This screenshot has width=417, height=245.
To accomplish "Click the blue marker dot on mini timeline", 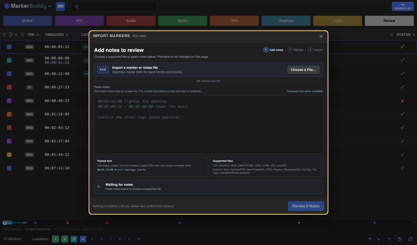I will pos(374,223).
